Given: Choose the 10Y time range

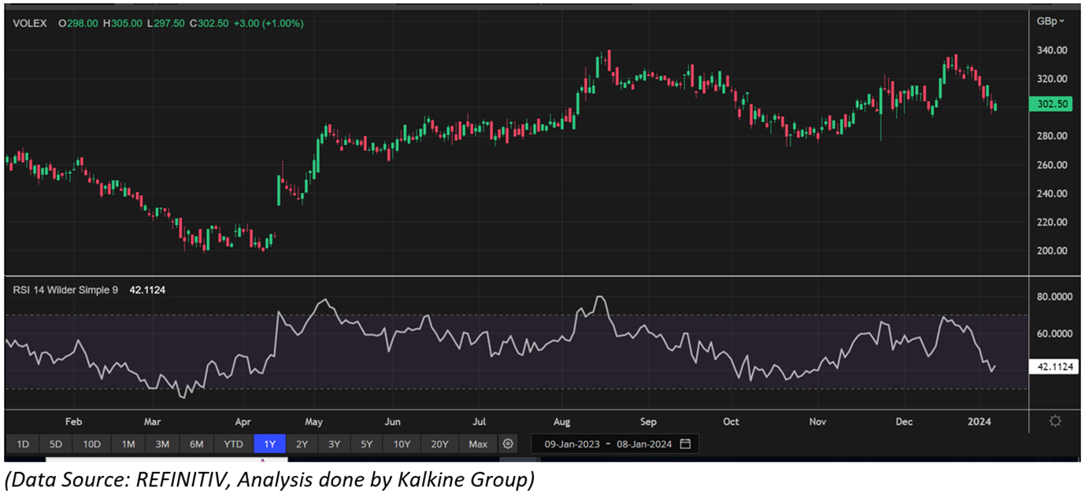Looking at the screenshot, I should 402,444.
